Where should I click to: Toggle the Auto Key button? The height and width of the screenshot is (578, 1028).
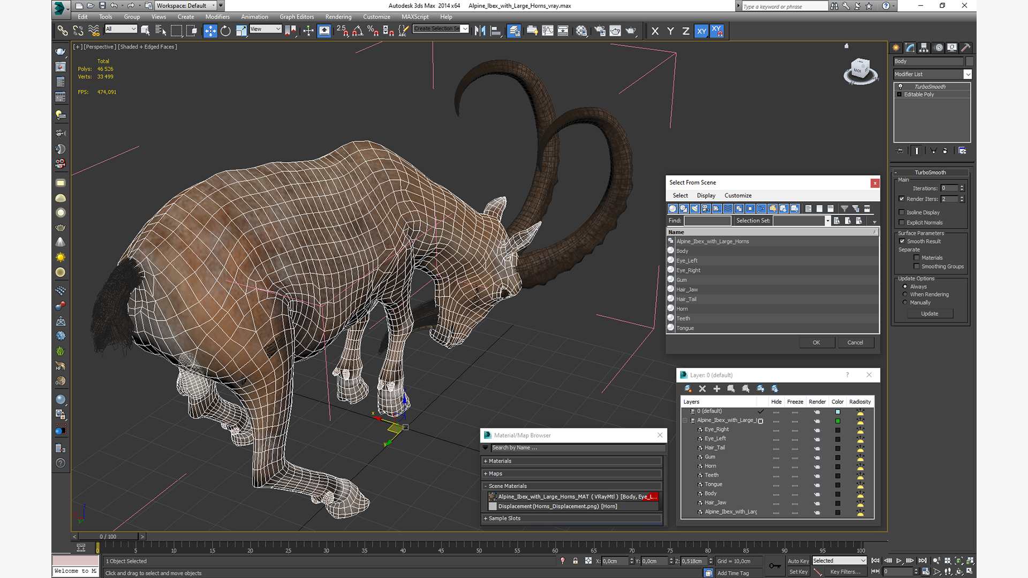(798, 561)
